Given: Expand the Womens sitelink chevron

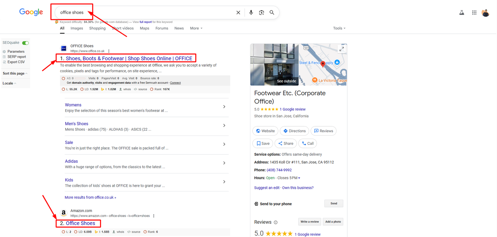Looking at the screenshot, I should (x=224, y=107).
